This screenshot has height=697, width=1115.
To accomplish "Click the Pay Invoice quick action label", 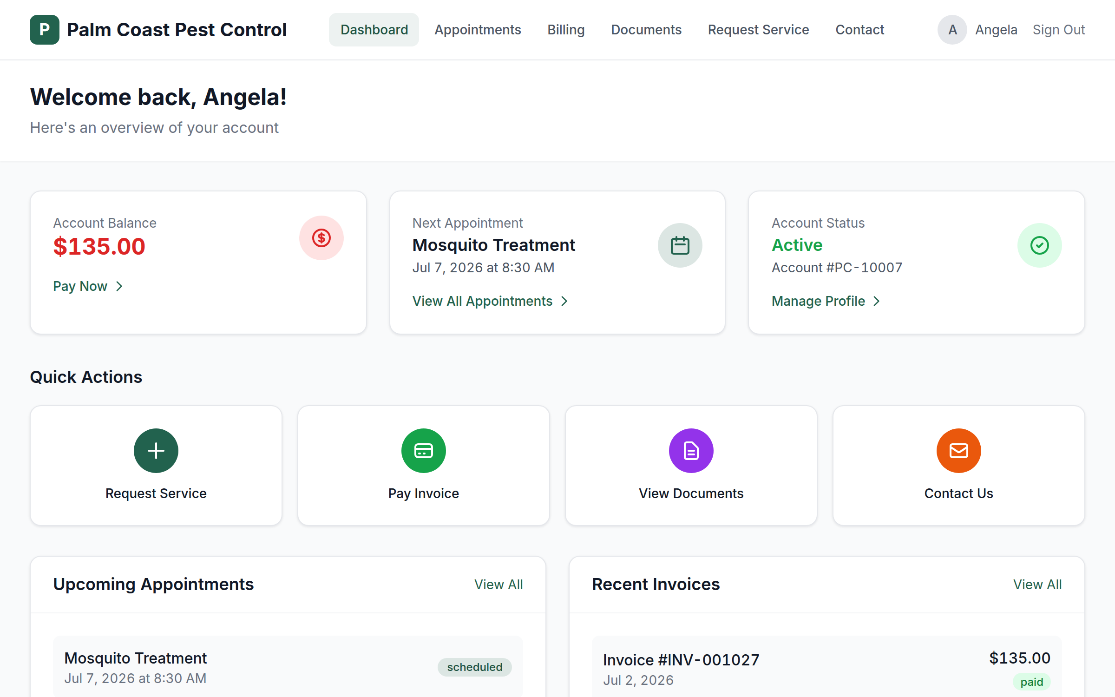I will (424, 493).
